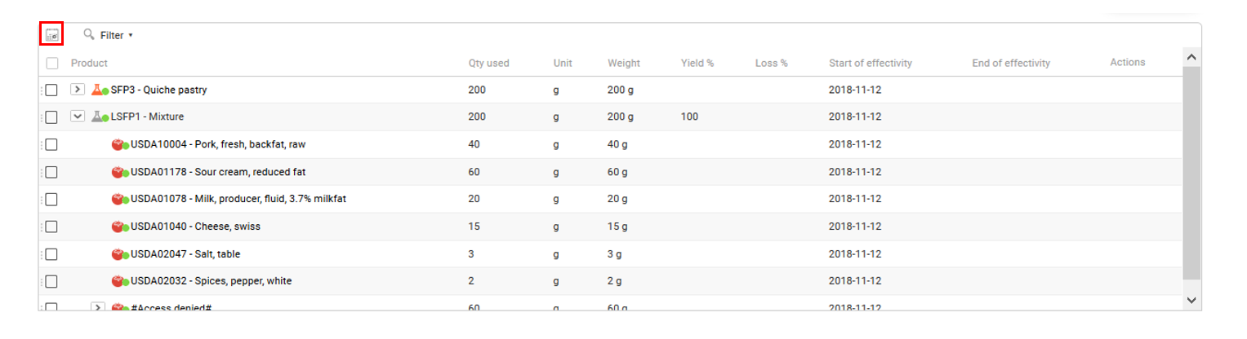Click the gray flask icon for LSFP1 Mixture
This screenshot has height=339, width=1247.
click(97, 117)
